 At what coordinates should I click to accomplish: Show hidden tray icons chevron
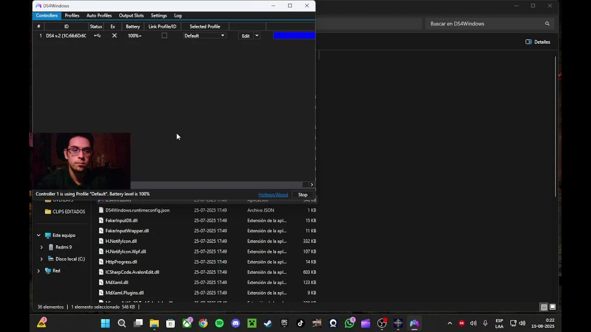tap(450, 323)
